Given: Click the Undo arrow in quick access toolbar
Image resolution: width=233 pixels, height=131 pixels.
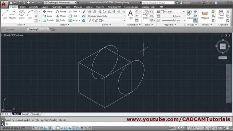Looking at the screenshot, I should pos(33,3).
